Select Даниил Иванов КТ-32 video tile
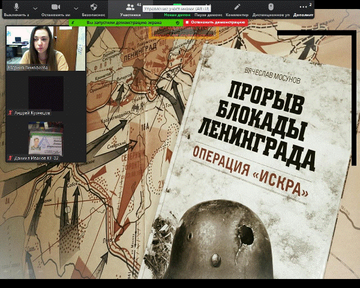 point(46,138)
